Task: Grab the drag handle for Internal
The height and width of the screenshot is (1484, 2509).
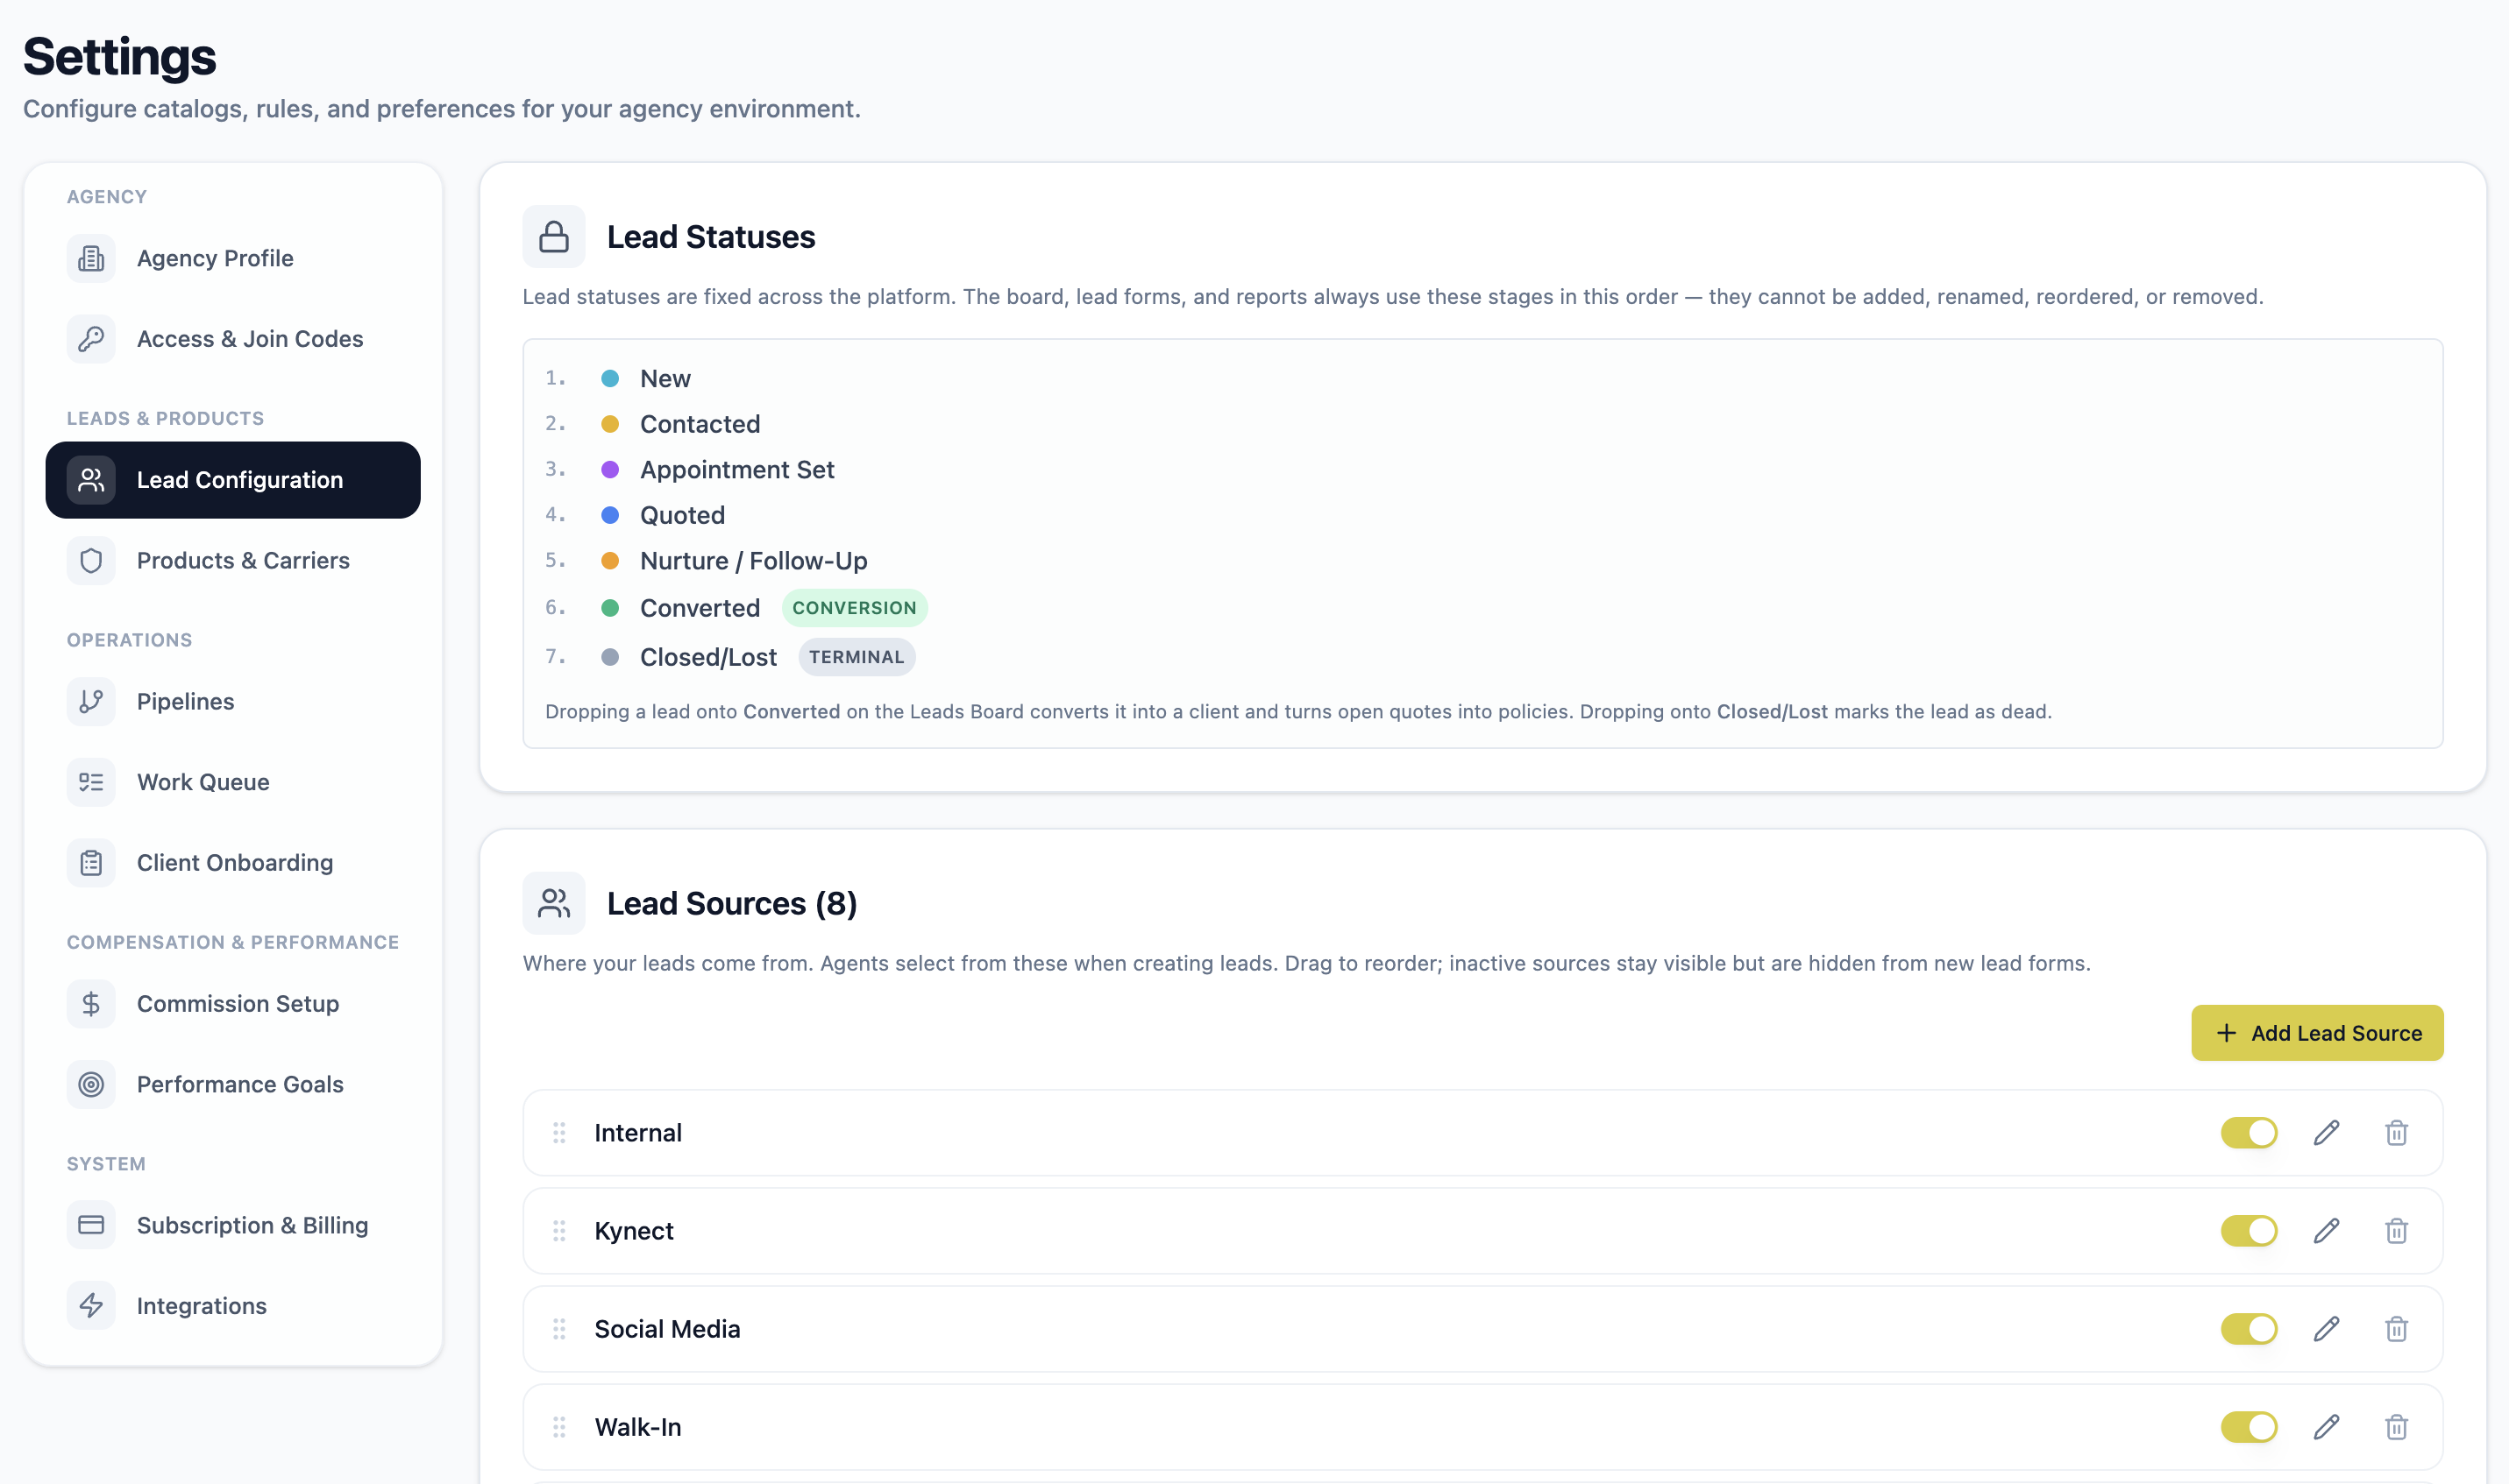Action: pyautogui.click(x=559, y=1133)
